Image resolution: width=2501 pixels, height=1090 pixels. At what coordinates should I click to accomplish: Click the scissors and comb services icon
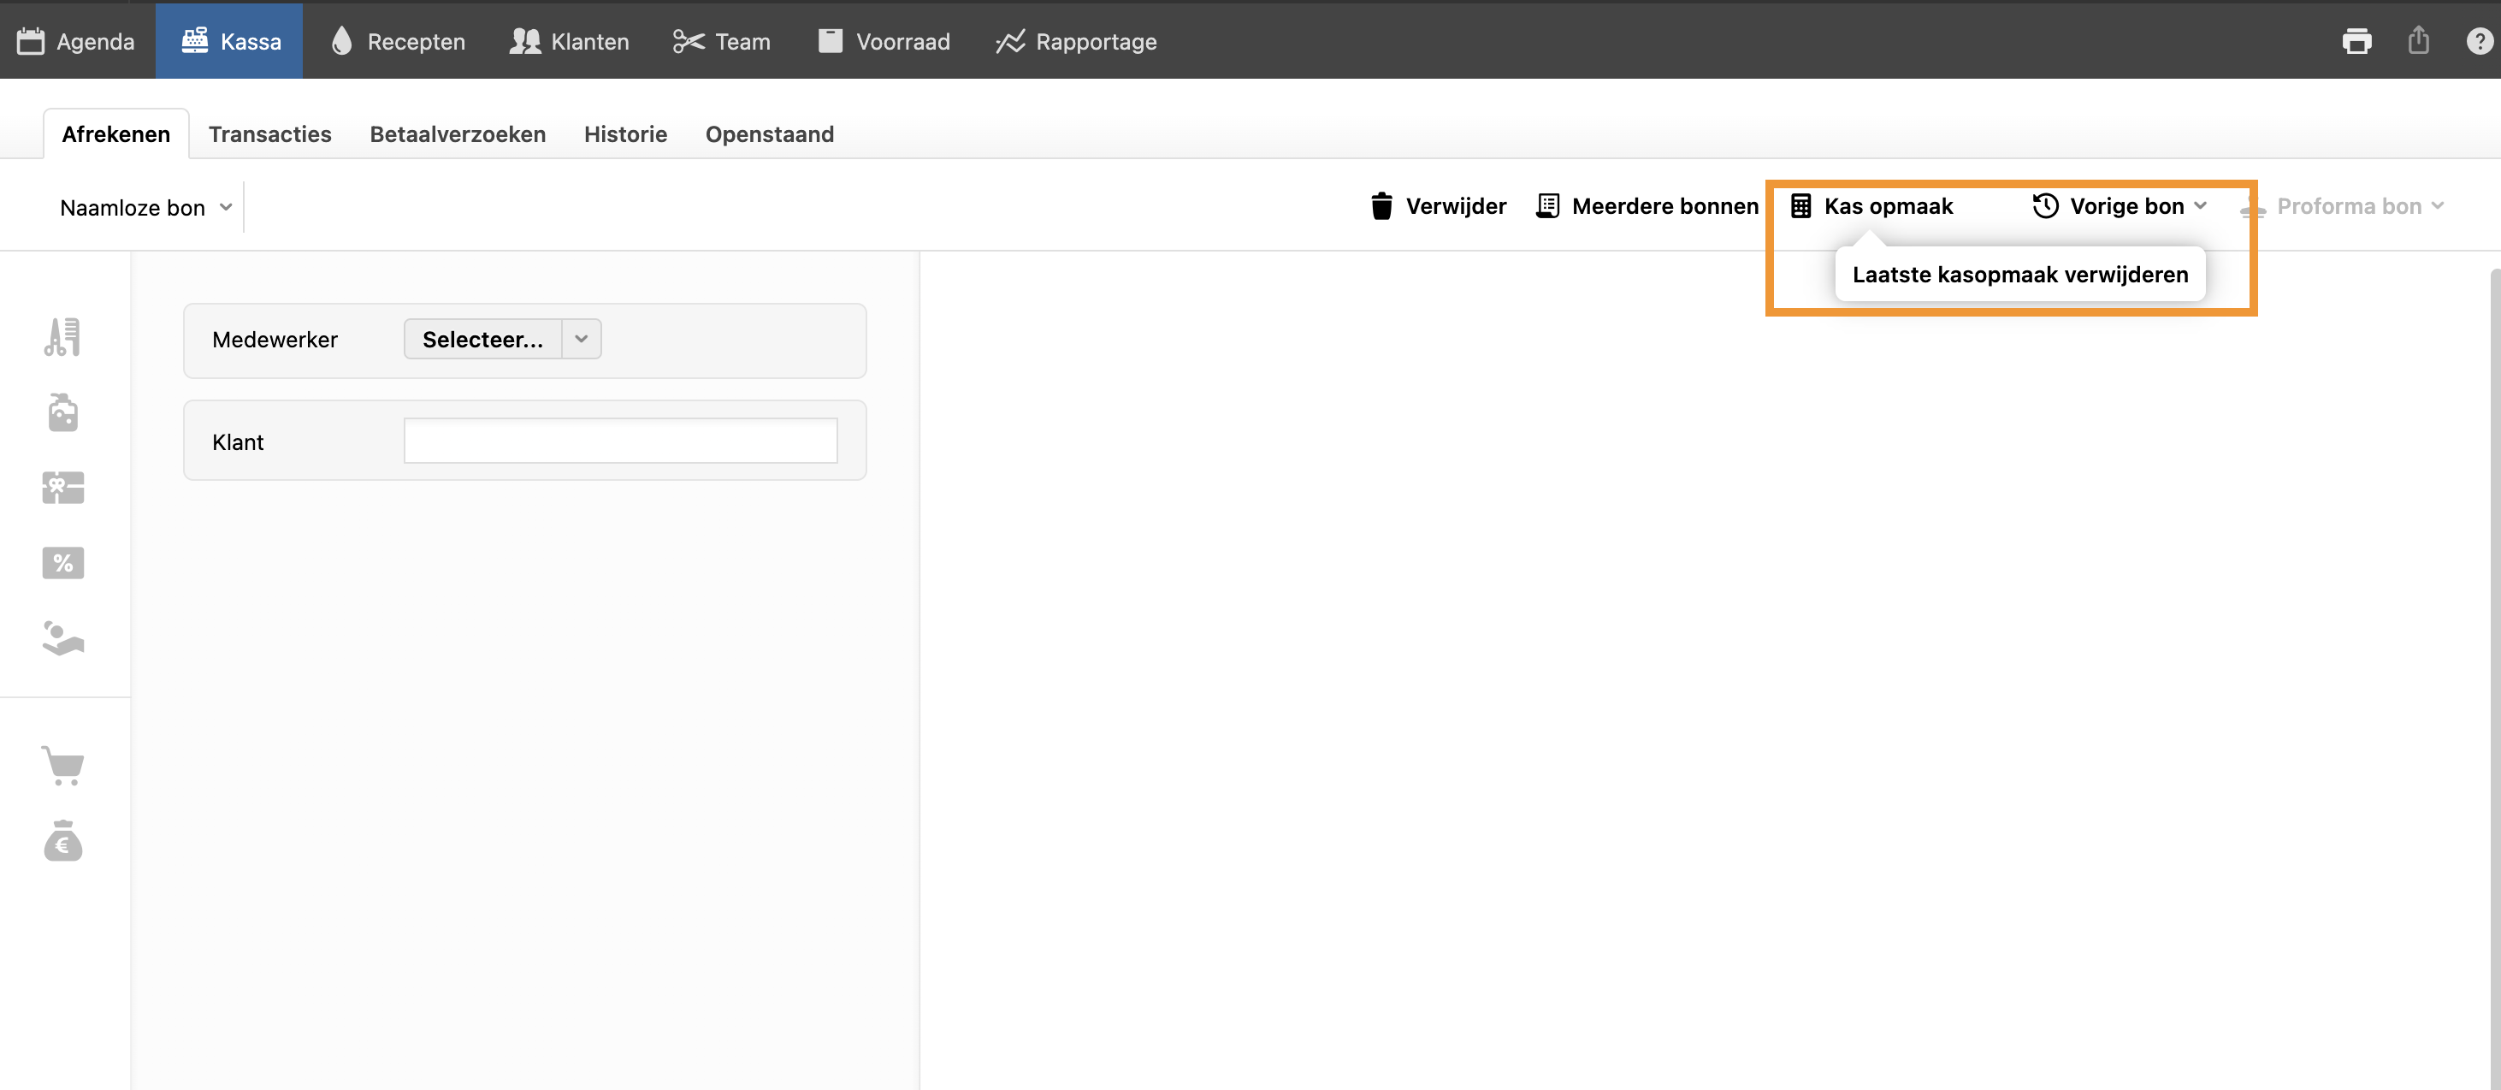coord(62,337)
